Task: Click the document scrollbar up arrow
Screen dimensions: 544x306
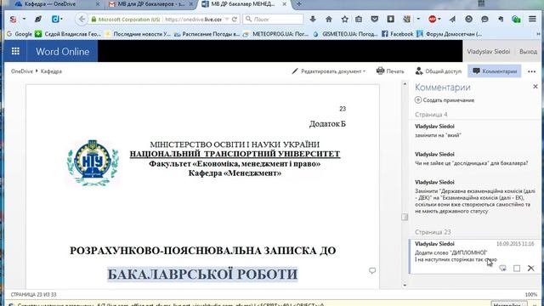Action: coord(405,84)
